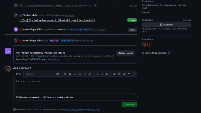Switch to the Write tab

(x=18, y=74)
